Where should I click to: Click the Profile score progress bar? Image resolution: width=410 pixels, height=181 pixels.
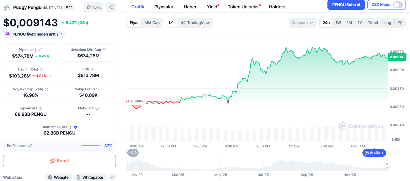pyautogui.click(x=92, y=146)
